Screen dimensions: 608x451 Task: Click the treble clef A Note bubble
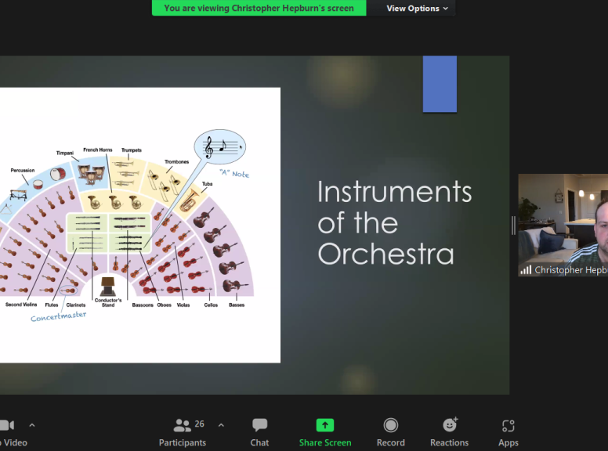[x=220, y=147]
